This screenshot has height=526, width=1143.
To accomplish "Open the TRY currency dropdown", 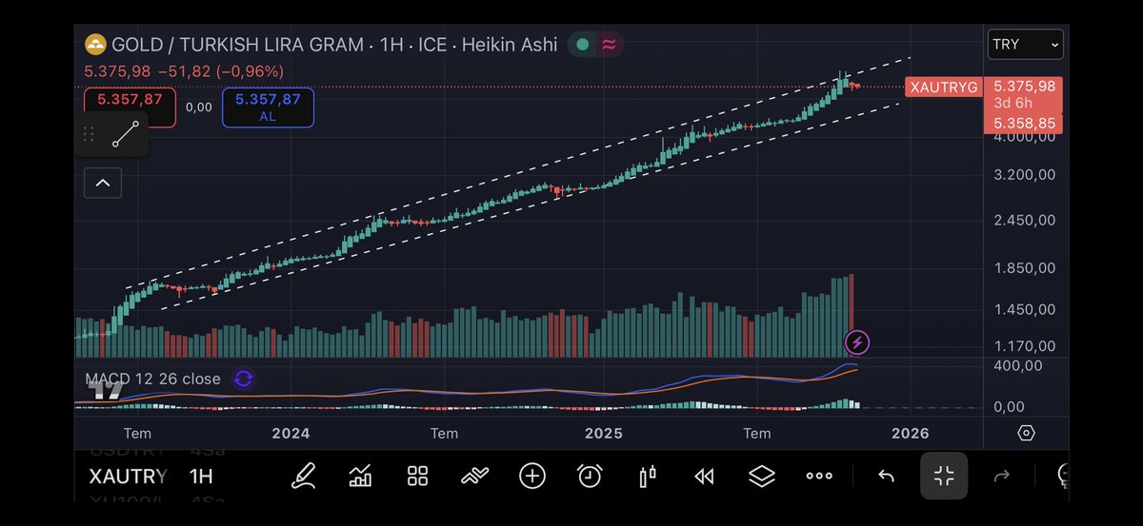I will 1025,45.
